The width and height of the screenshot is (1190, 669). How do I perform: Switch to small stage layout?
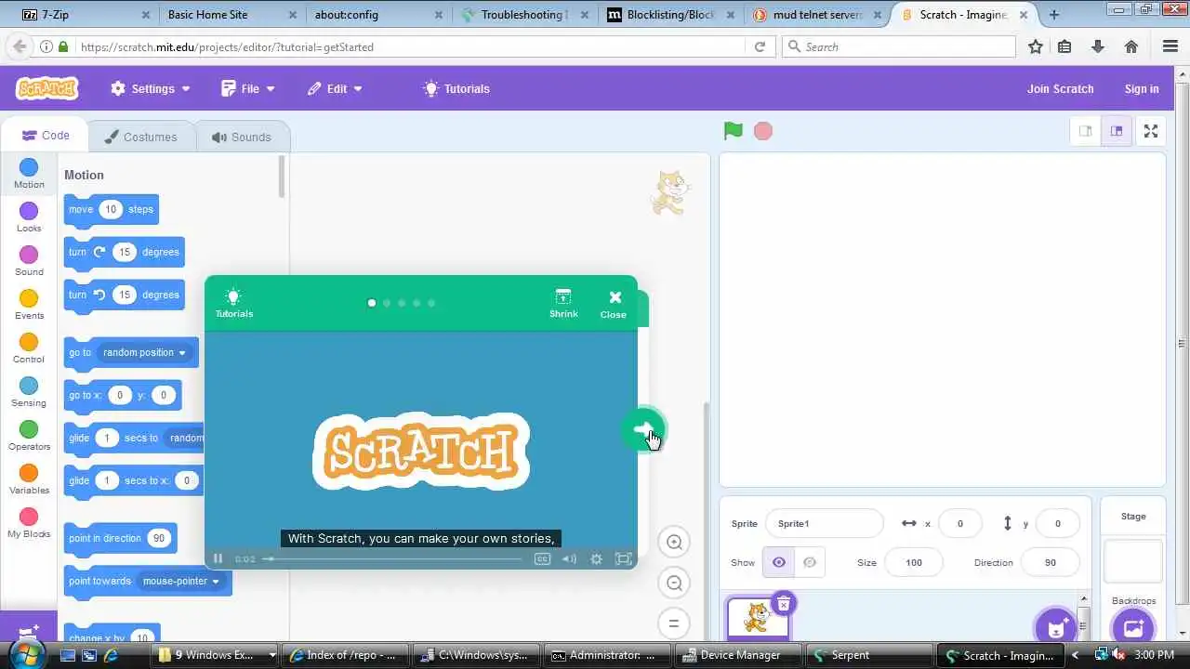pos(1085,131)
